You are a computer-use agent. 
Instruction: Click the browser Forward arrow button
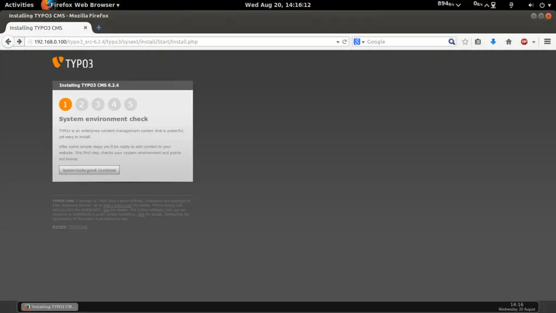[x=19, y=41]
